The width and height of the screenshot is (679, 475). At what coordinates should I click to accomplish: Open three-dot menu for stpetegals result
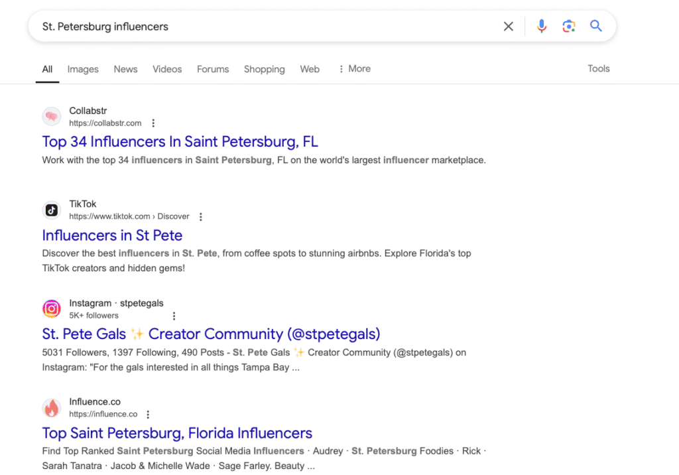(x=174, y=316)
